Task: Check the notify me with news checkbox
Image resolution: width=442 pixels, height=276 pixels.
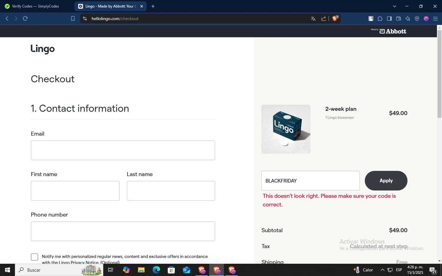Action: 34,257
